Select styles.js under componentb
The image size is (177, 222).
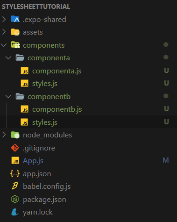(88, 122)
